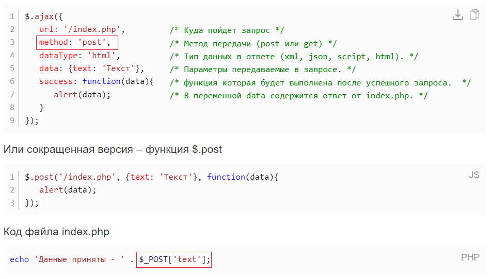Click the JS language label
The width and height of the screenshot is (492, 279).
click(x=474, y=175)
